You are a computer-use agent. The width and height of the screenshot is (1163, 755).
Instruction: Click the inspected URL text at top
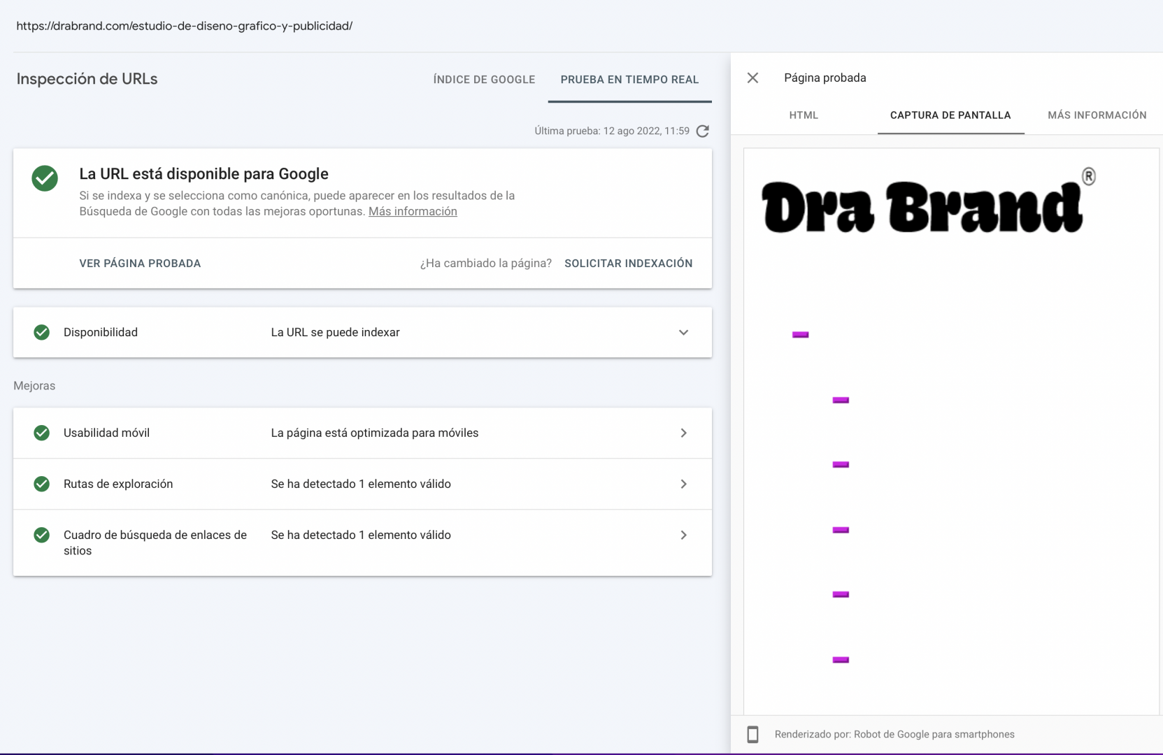(185, 26)
